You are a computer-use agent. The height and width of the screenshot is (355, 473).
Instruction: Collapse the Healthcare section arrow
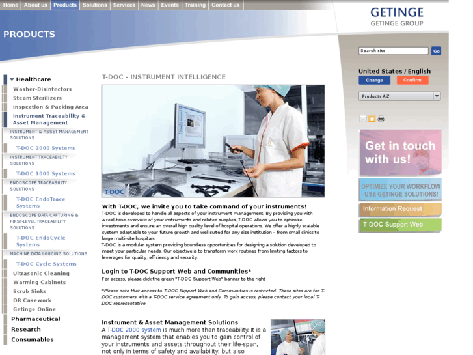coord(12,79)
